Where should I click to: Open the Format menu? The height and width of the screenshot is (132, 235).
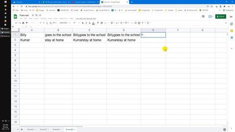click(x=43, y=18)
